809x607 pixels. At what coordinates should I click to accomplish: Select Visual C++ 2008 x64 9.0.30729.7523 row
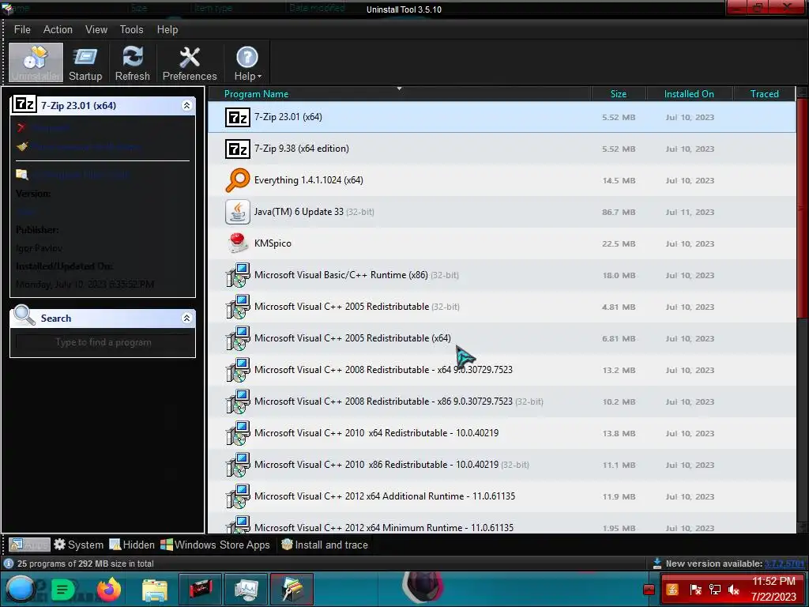click(x=502, y=370)
